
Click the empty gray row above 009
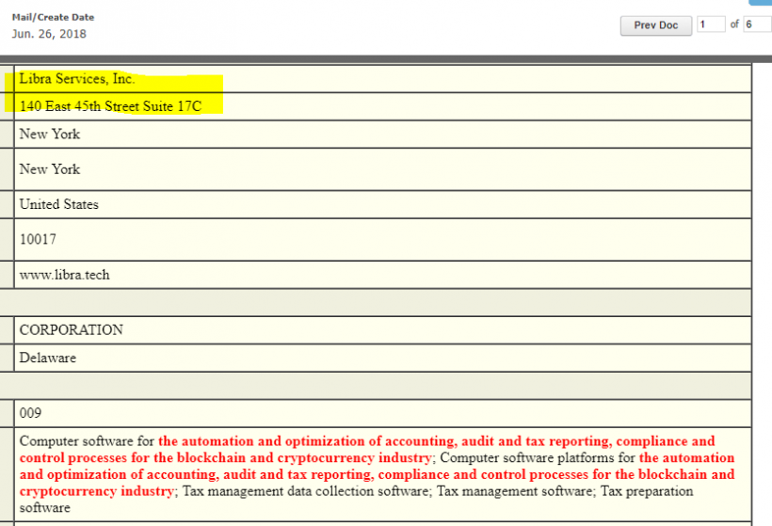pos(377,385)
